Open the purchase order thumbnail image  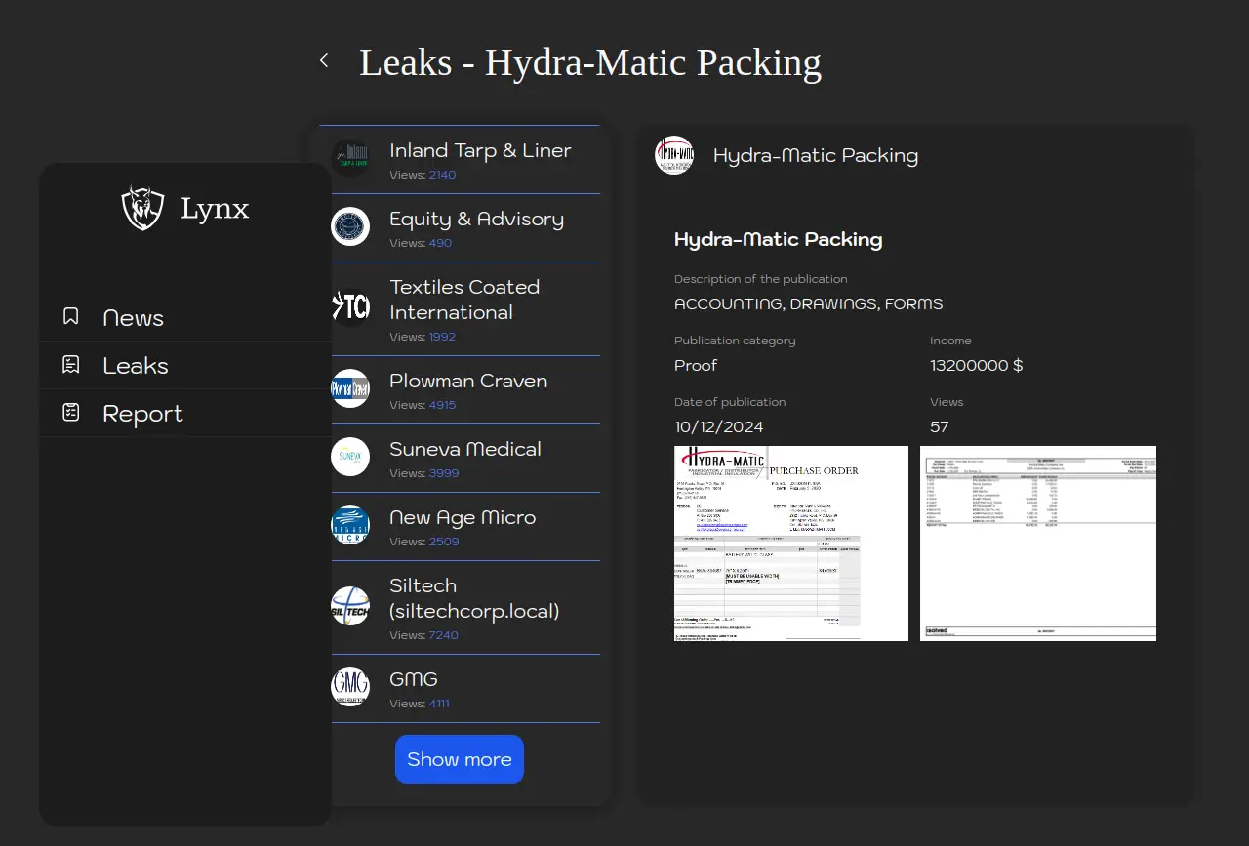tap(790, 544)
